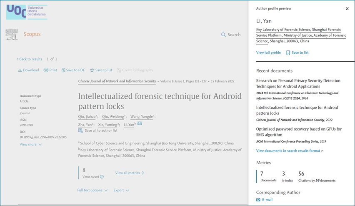Click the Search magnifier icon
Screen dimensions: 355x206
223,35
